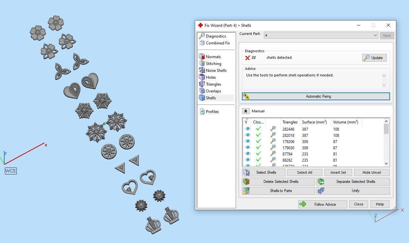Image resolution: width=409 pixels, height=243 pixels.
Task: Sort shells by Surface column
Action: point(315,122)
